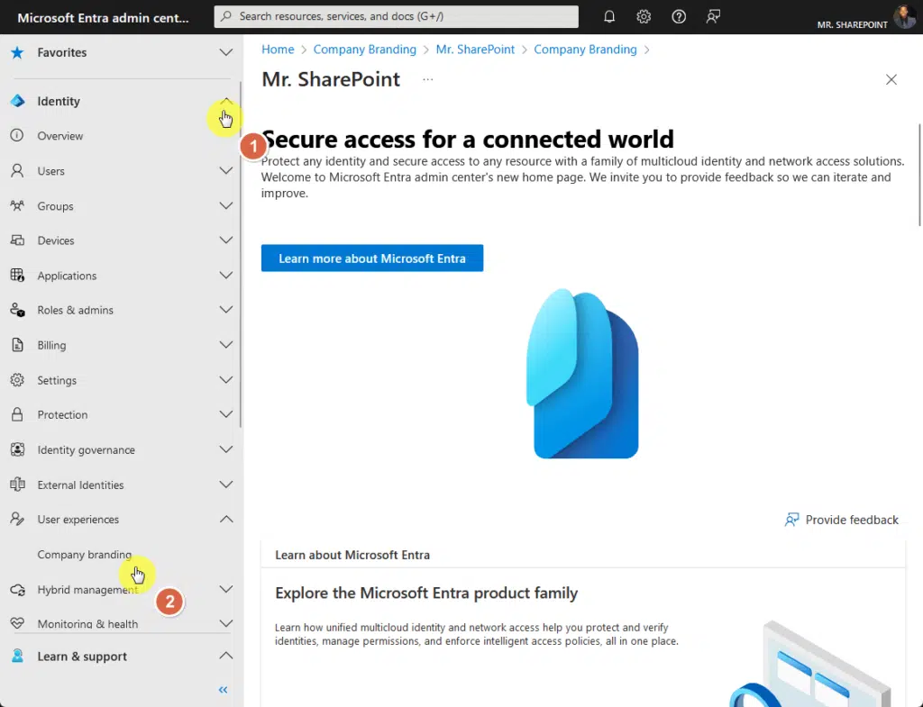The image size is (923, 707).
Task: Click the Explore the Microsoft Entra product family heading
Action: (x=426, y=593)
